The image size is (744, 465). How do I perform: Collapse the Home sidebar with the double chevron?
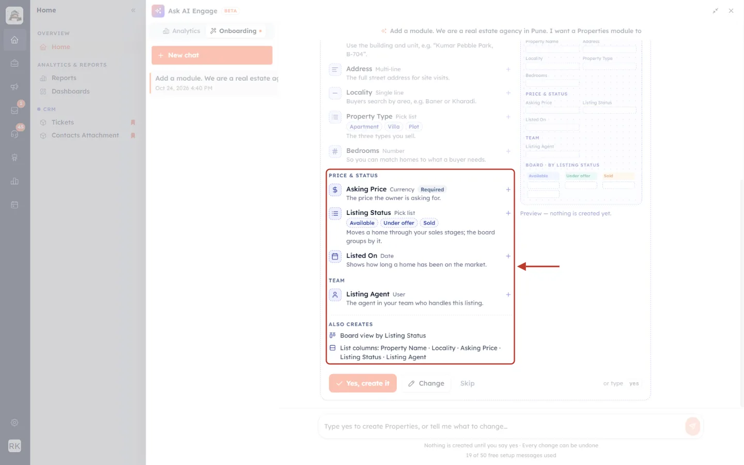click(x=133, y=10)
